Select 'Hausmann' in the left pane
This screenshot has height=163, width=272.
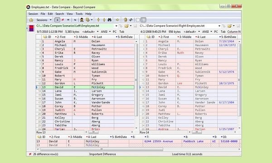98,45
